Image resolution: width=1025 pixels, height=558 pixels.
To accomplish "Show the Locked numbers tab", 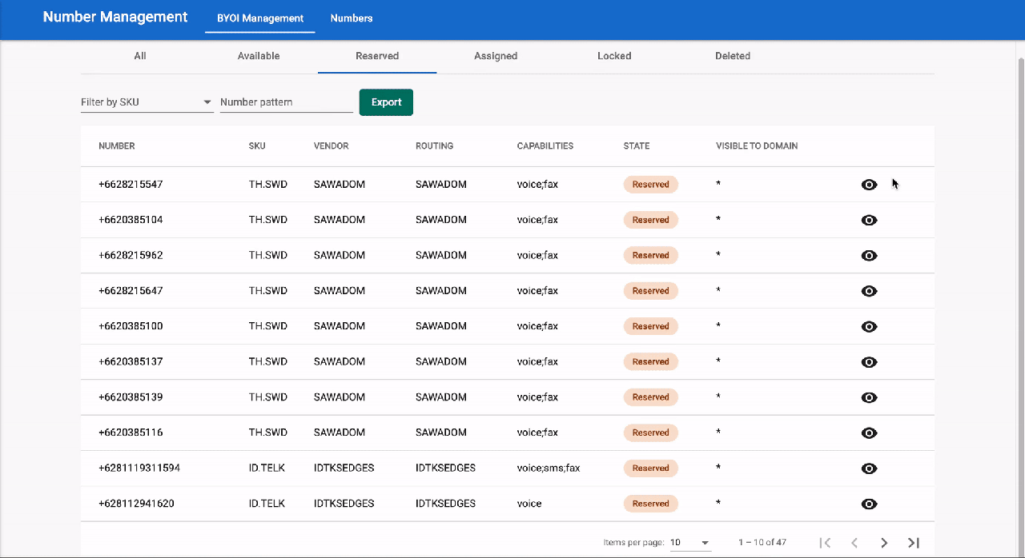I will (614, 56).
